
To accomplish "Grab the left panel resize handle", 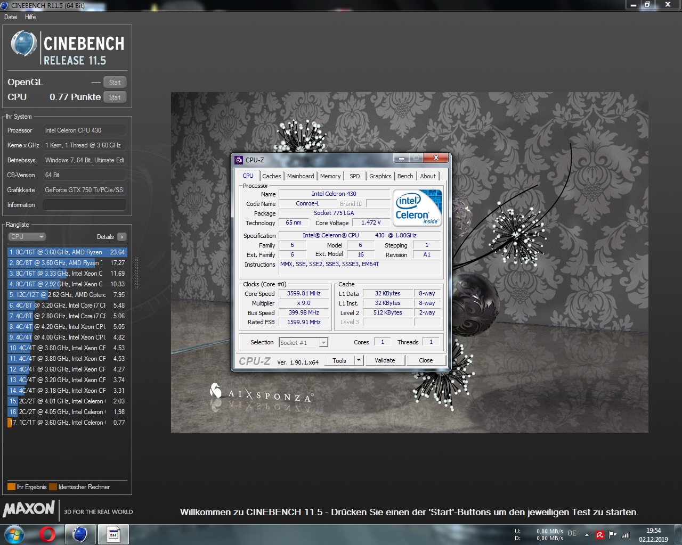I will 136,272.
